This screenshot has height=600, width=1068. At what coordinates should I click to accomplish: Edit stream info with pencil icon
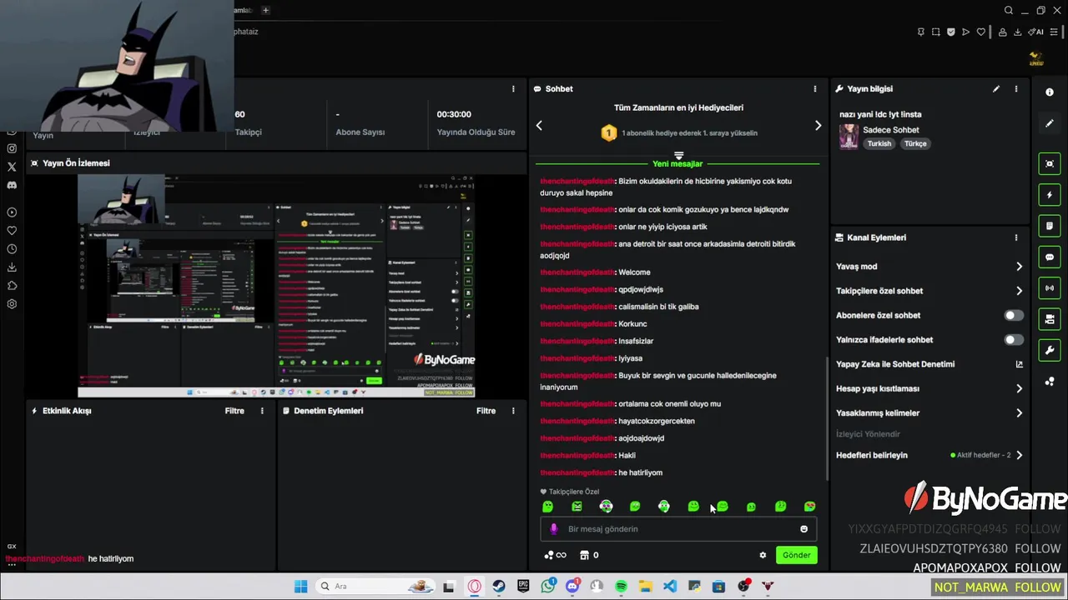996,89
